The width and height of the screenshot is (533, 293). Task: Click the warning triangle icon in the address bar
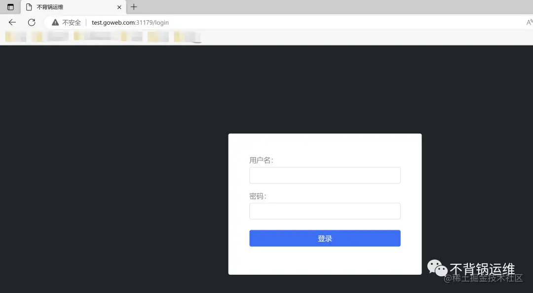55,22
